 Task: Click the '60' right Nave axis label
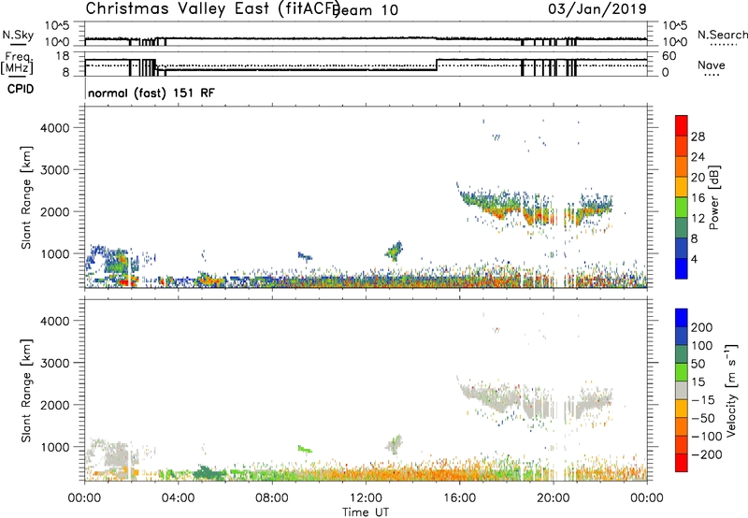[669, 56]
